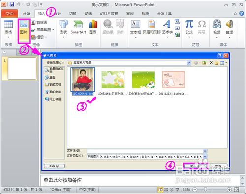Go to Desktop (桌面) location in dialog
The image size is (246, 194).
pyautogui.click(x=50, y=77)
